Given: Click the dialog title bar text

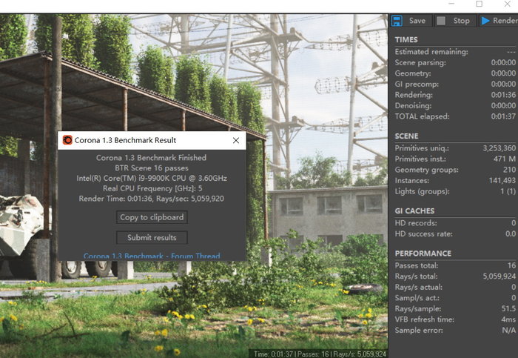Looking at the screenshot, I should tap(125, 140).
